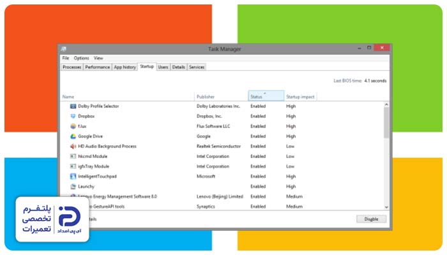The width and height of the screenshot is (447, 255).
Task: Click the Last BIOS time value
Action: (x=375, y=81)
